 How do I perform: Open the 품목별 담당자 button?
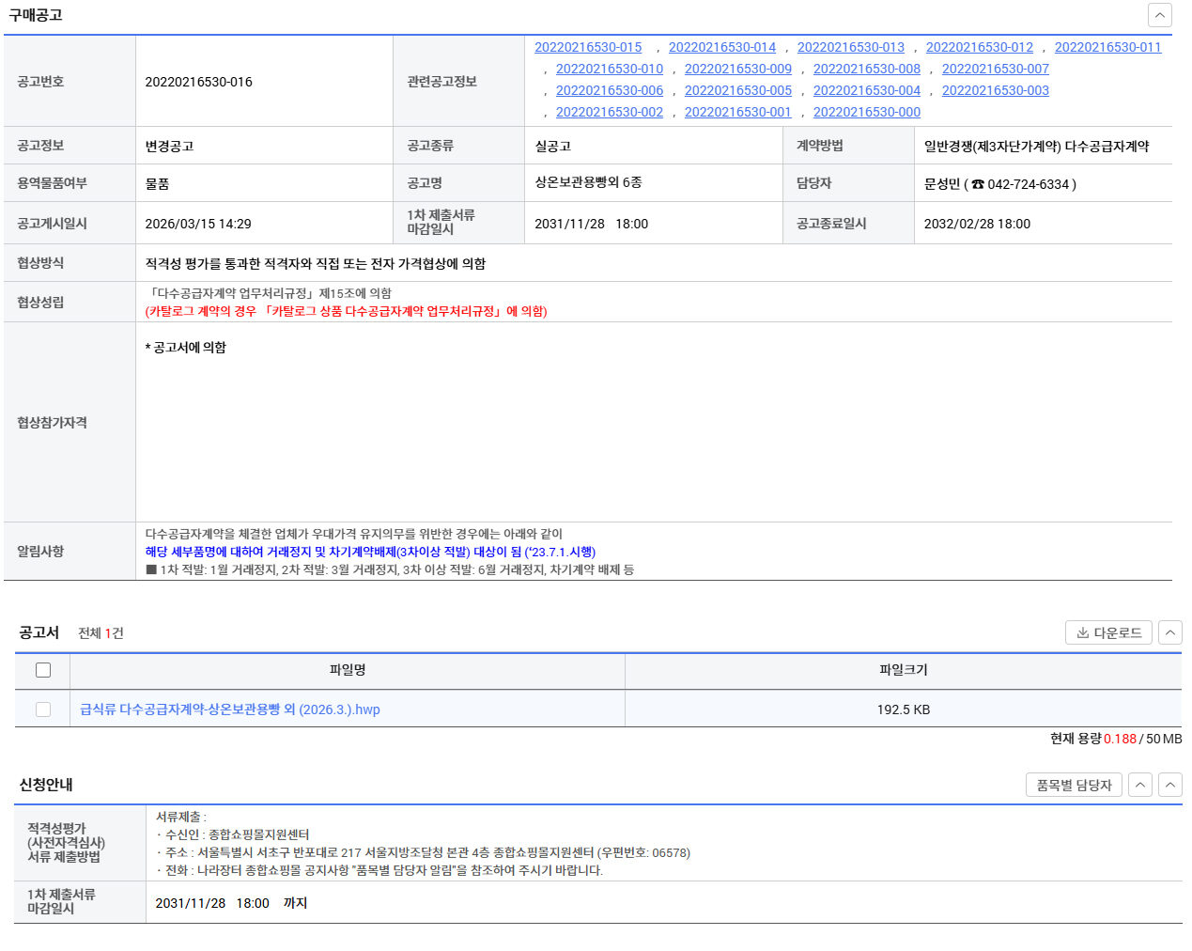[x=1074, y=785]
